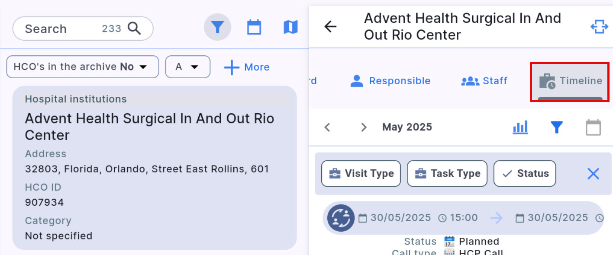
Task: Switch to the Staff tab
Action: coord(484,81)
